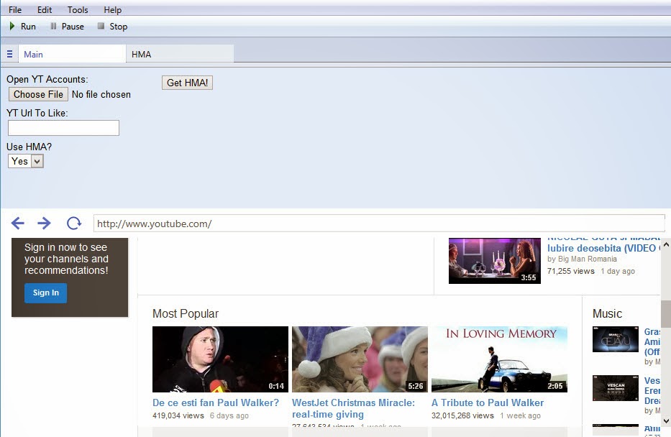This screenshot has width=671, height=437.
Task: Open 'De ce esti fan Paul Walker?' link
Action: tap(216, 402)
